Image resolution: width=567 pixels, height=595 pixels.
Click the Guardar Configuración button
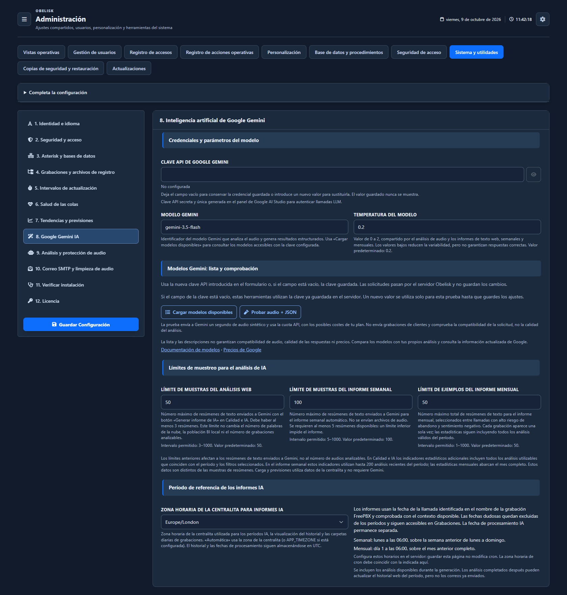tap(81, 325)
